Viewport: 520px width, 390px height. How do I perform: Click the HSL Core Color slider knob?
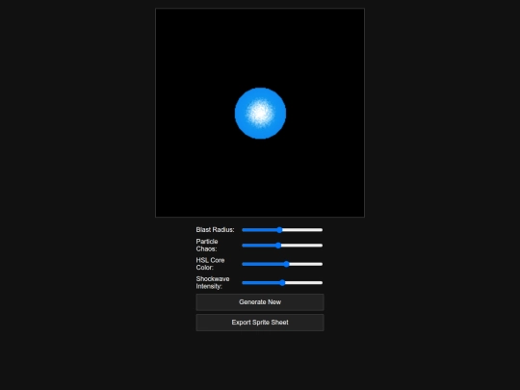click(x=287, y=264)
